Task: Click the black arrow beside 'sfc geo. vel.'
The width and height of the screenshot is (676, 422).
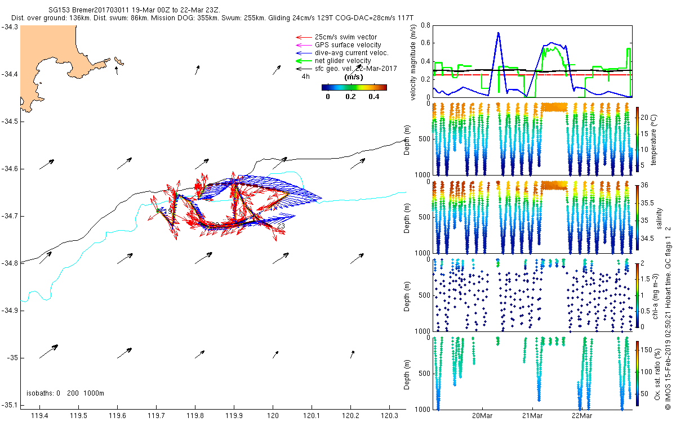Action: click(x=304, y=69)
